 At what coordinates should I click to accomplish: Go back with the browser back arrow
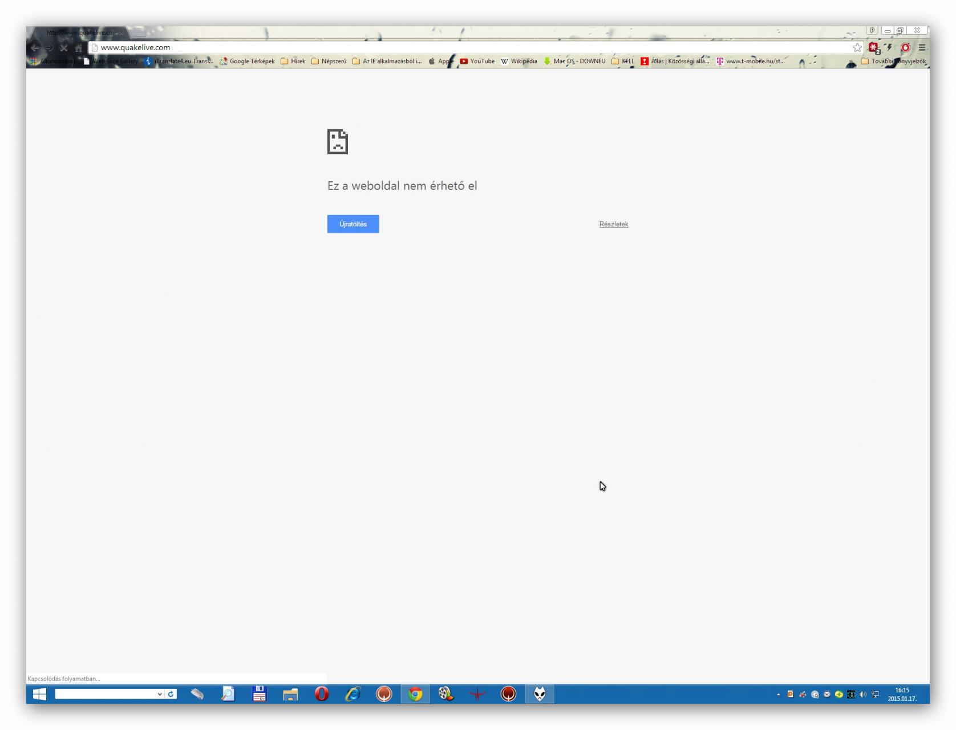pyautogui.click(x=35, y=48)
